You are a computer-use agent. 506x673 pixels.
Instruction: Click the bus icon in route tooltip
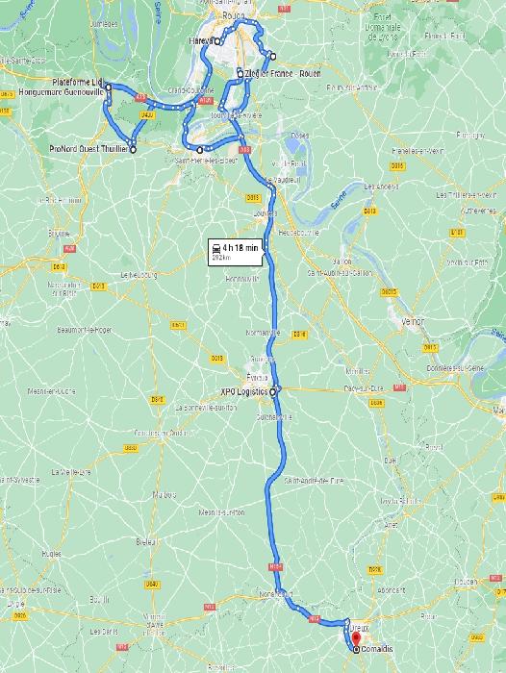coord(216,248)
